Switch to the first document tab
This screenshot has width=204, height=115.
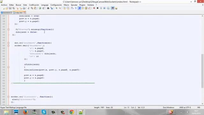coord(6,13)
